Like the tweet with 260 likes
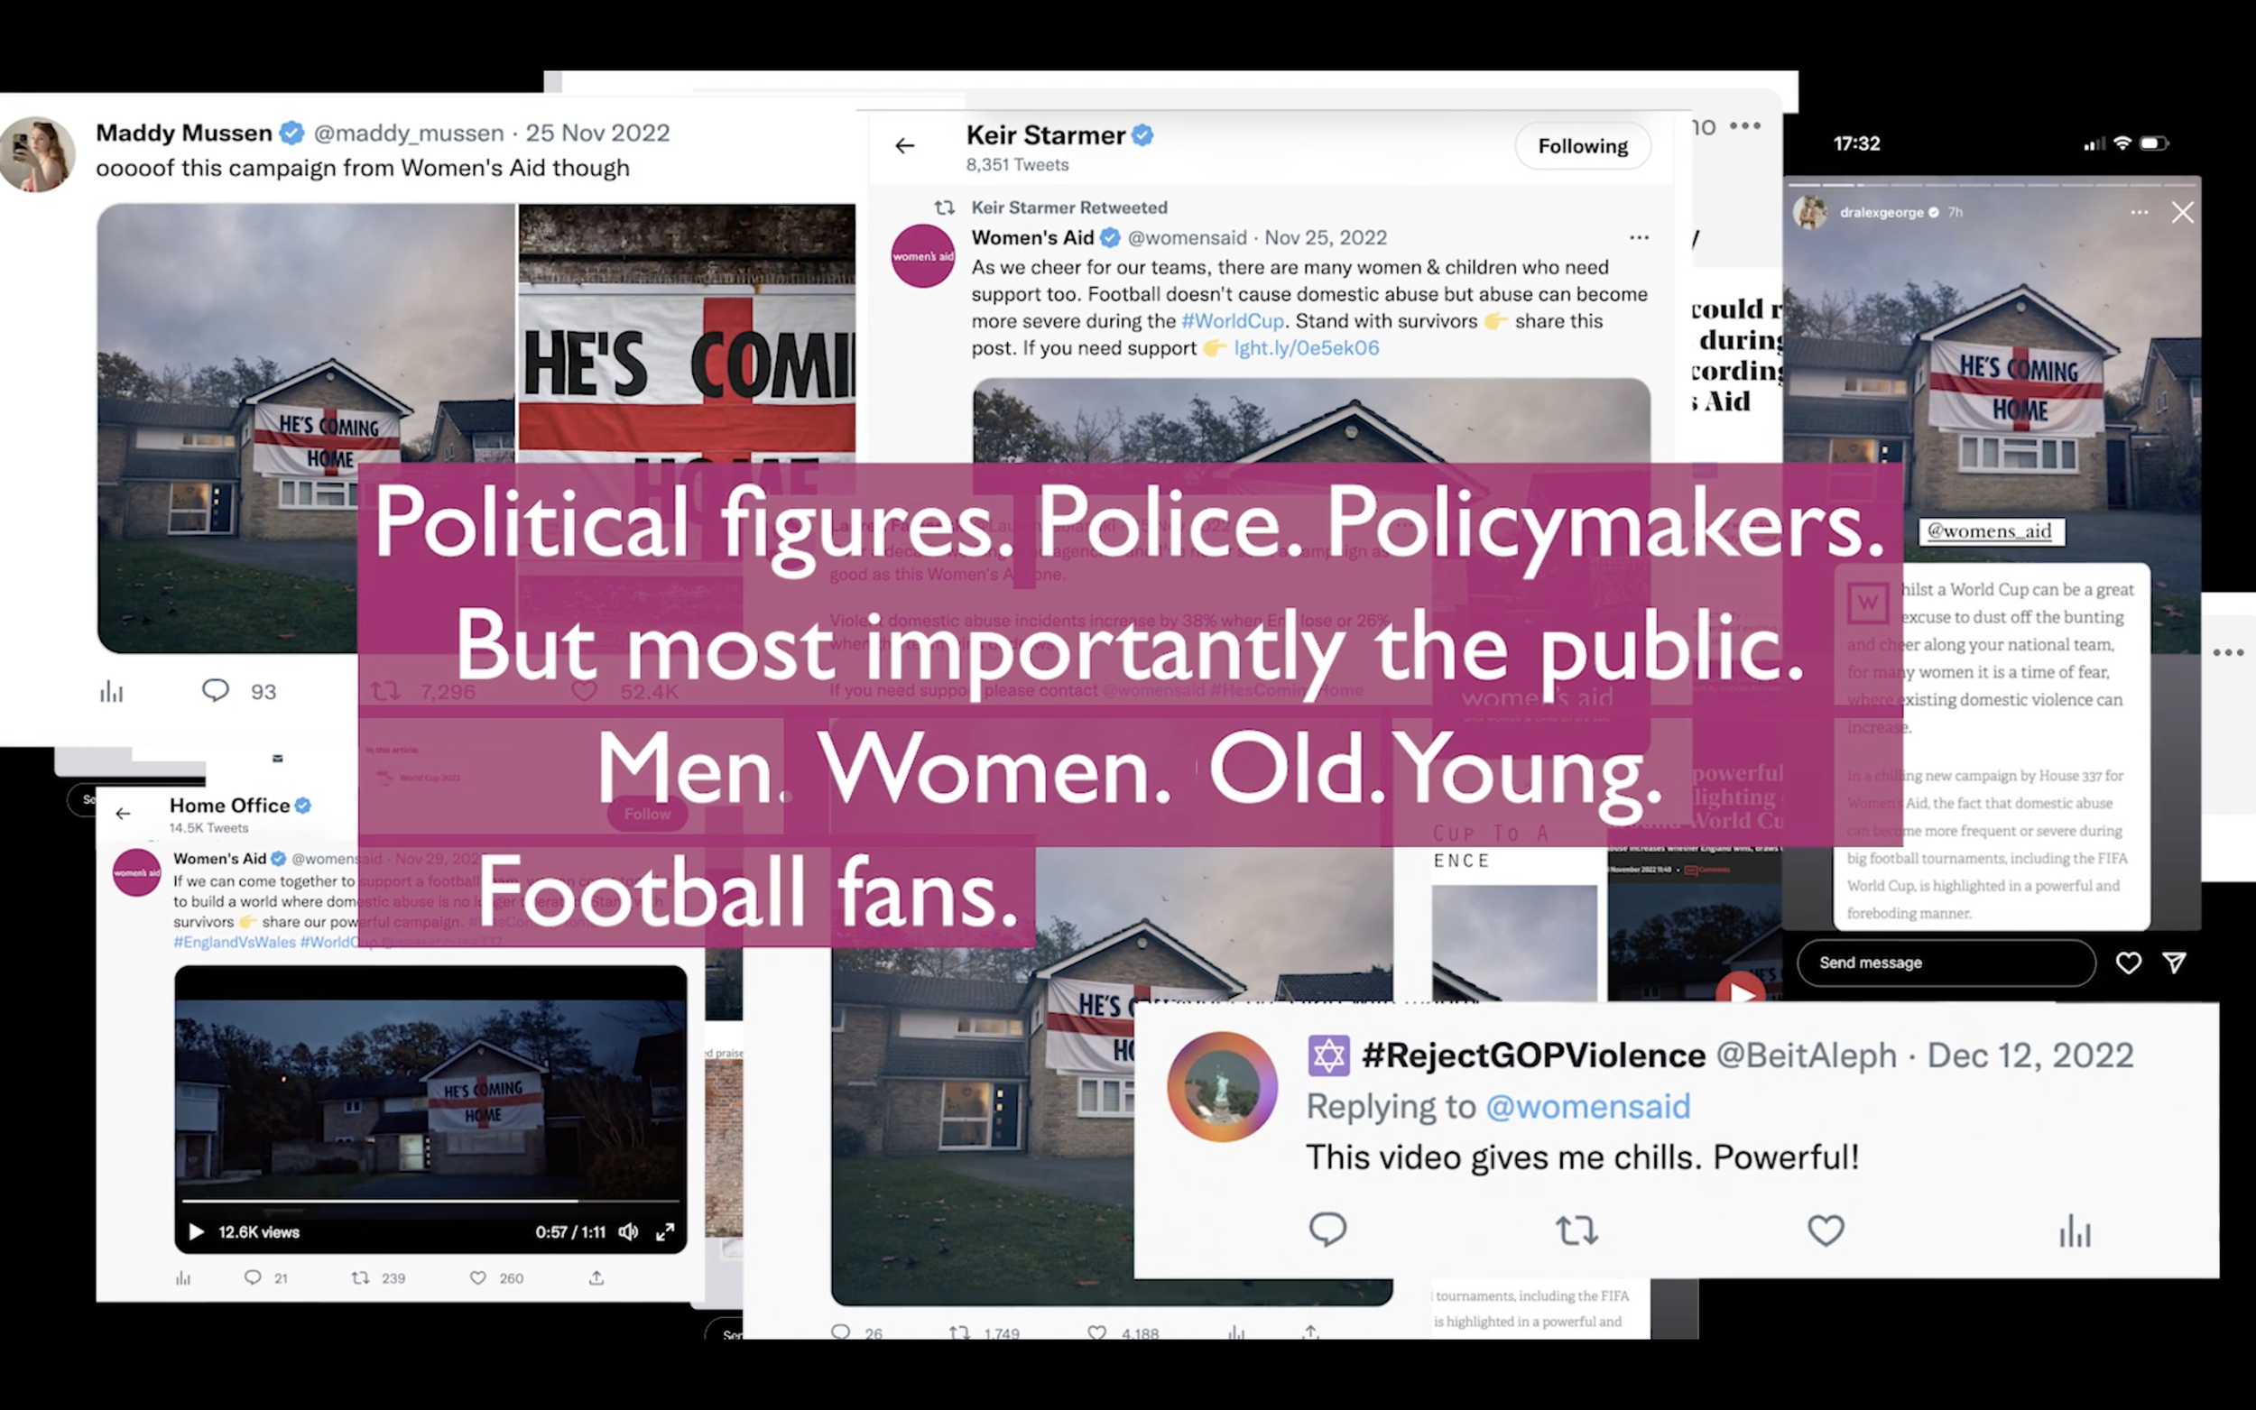The height and width of the screenshot is (1410, 2256). pos(477,1277)
